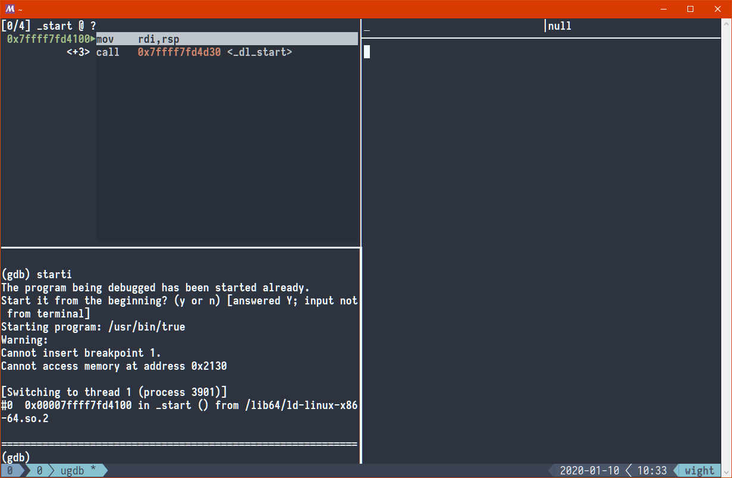This screenshot has height=478, width=732.
Task: Maximize the terminal window
Action: pyautogui.click(x=690, y=9)
